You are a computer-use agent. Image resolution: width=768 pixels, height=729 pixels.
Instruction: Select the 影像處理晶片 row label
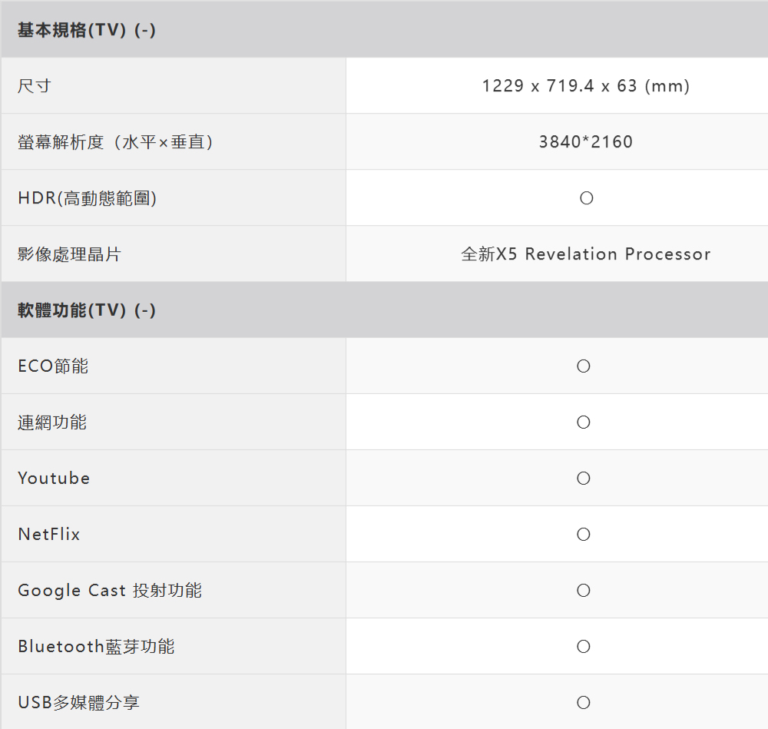click(70, 254)
